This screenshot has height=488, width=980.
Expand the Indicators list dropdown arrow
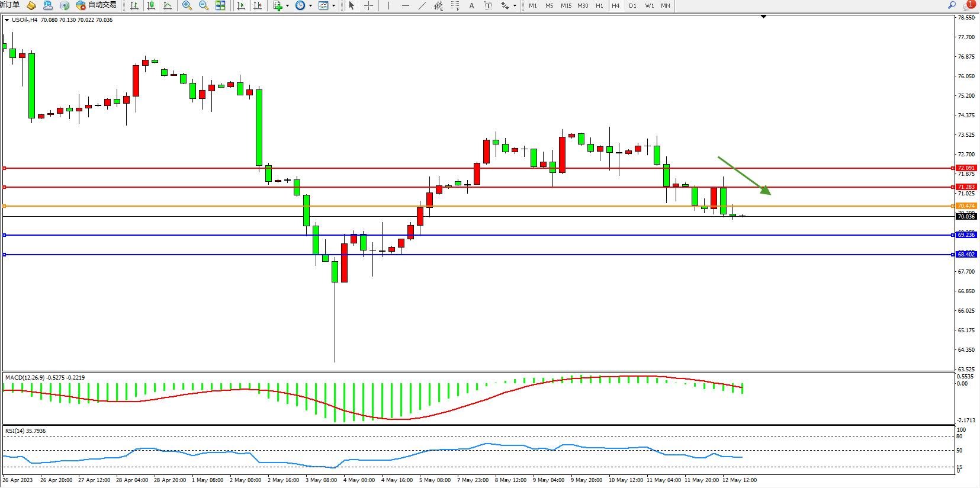287,6
